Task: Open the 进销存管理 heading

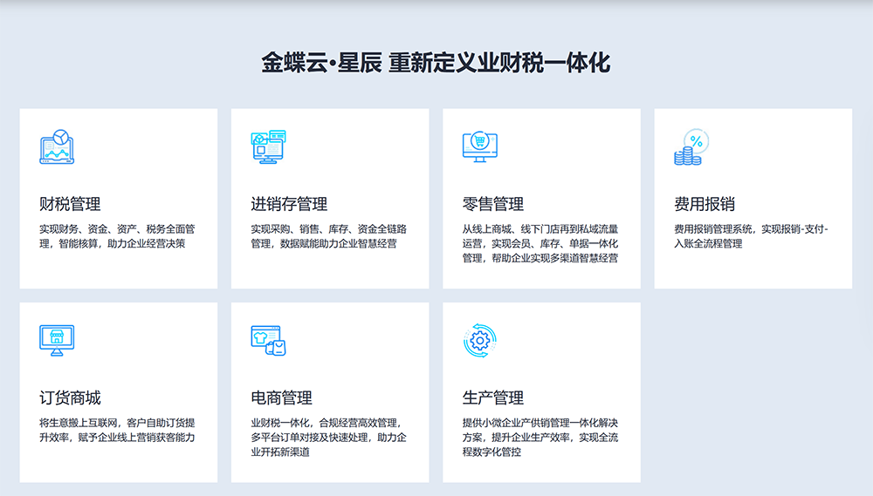Action: click(x=289, y=204)
